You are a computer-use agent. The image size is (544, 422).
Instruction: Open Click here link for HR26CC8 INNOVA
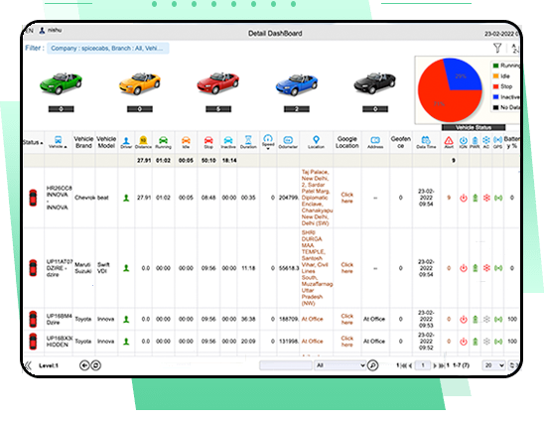tap(346, 198)
